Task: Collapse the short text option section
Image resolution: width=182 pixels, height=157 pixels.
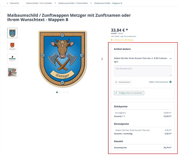Action: (170, 59)
